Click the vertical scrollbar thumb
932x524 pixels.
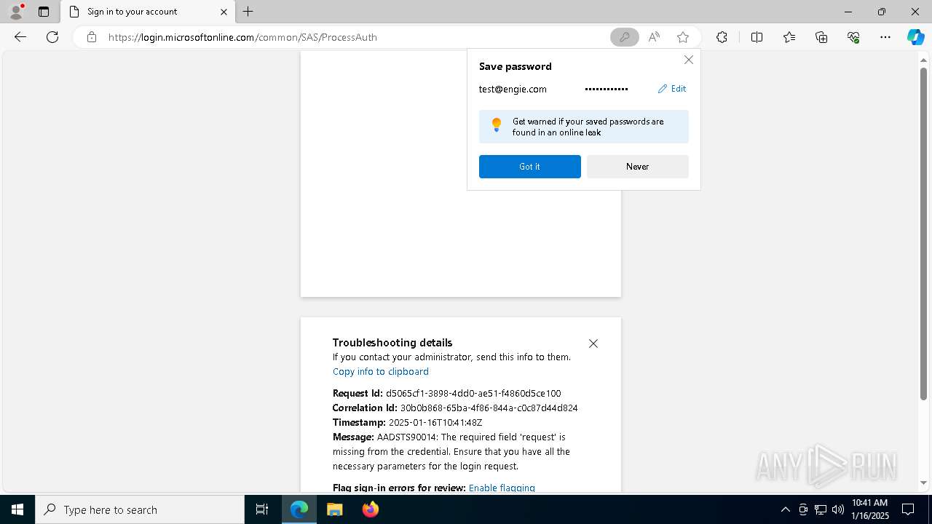(923, 233)
